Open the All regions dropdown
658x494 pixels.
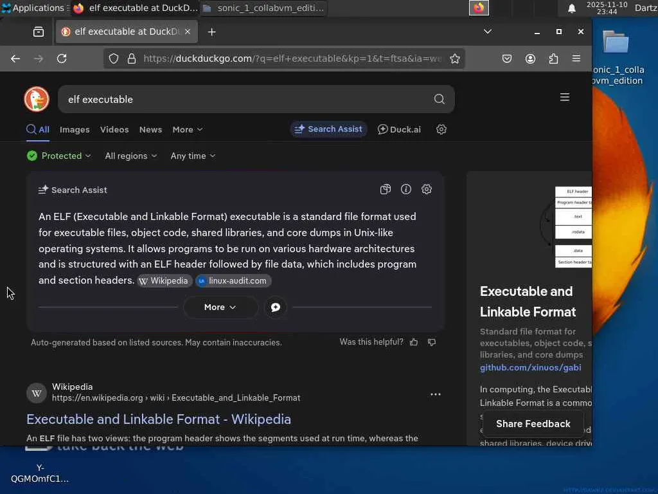[x=131, y=156]
